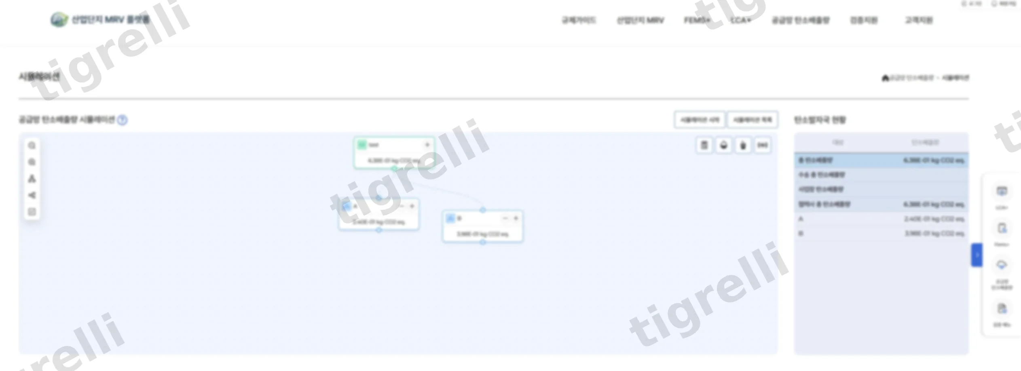Image resolution: width=1021 pixels, height=371 pixels.
Task: Click the top connector dot of node B
Action: pyautogui.click(x=483, y=210)
